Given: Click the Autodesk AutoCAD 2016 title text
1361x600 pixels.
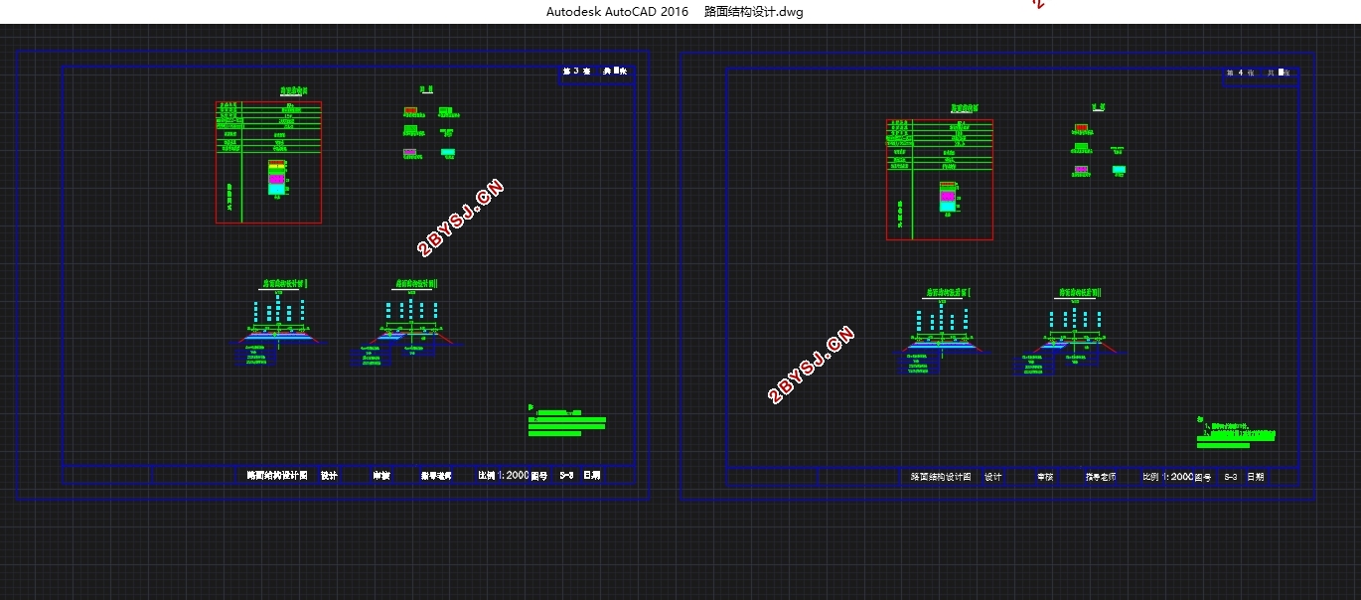Looking at the screenshot, I should point(617,12).
